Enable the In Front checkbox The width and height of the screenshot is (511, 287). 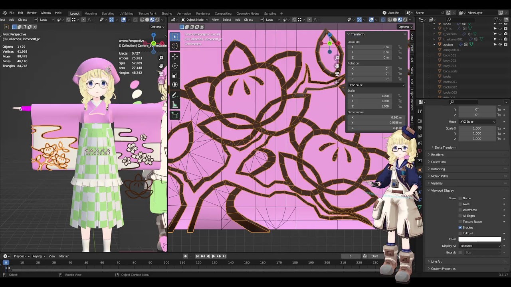tap(460, 233)
